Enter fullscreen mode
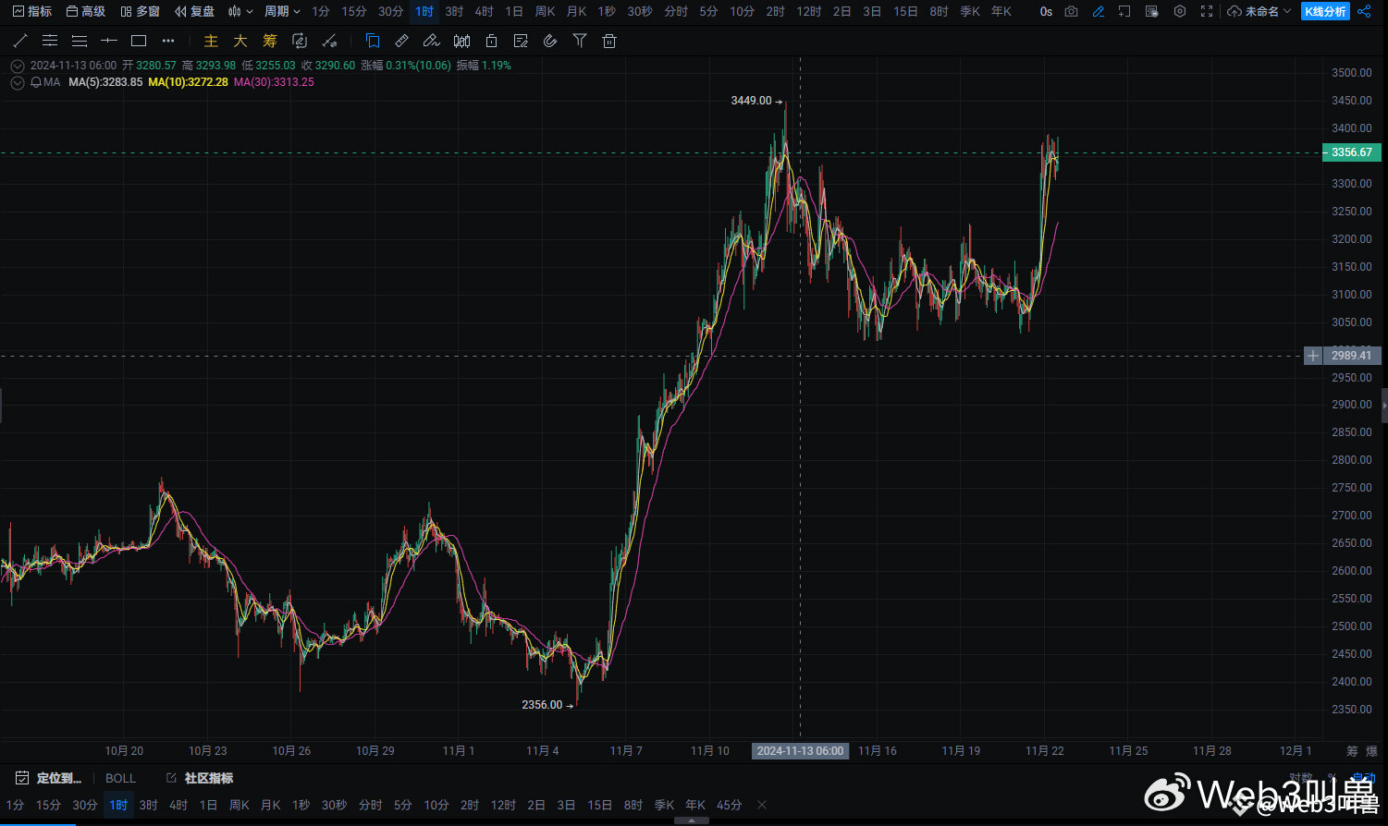 [1207, 11]
